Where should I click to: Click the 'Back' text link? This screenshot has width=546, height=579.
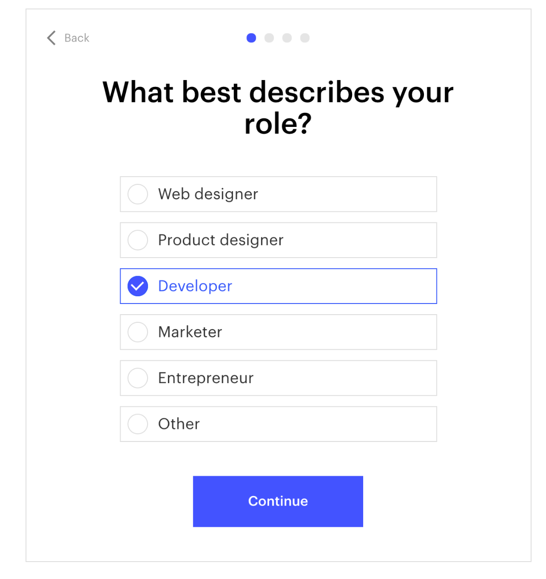pos(77,38)
